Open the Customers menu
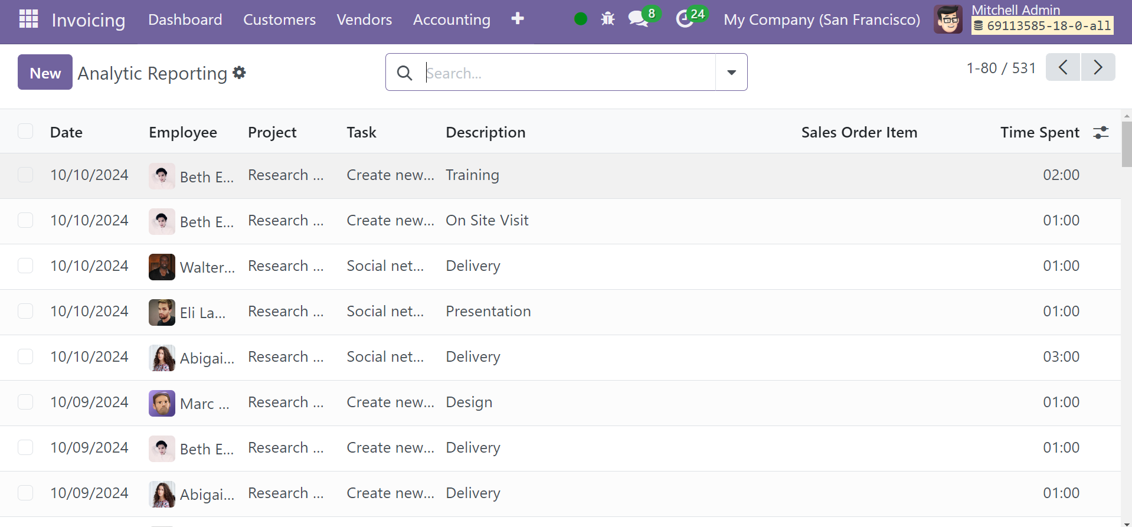The height and width of the screenshot is (527, 1132). click(x=280, y=19)
